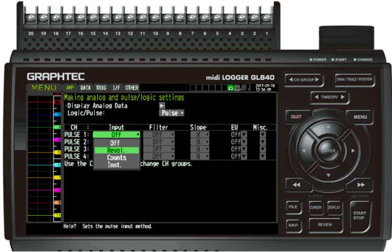Click the date and time display
Screen dimensions: 392x252
point(265,87)
